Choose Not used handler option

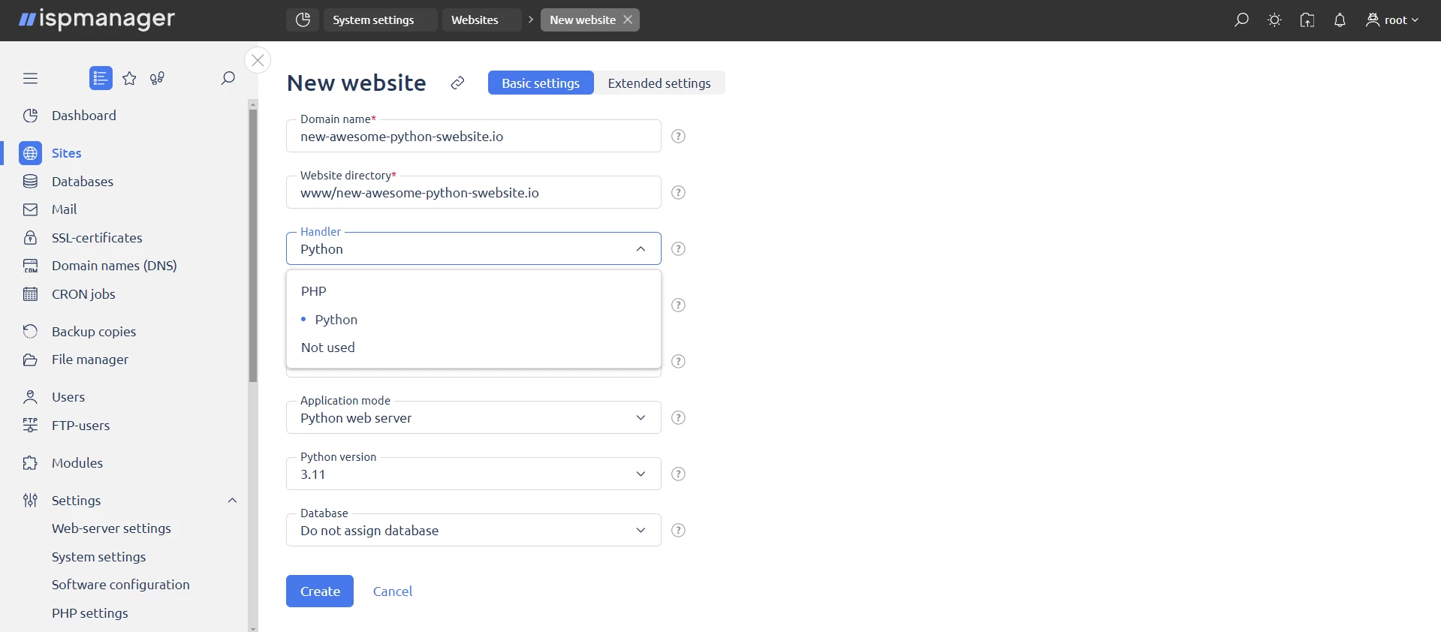pos(473,348)
